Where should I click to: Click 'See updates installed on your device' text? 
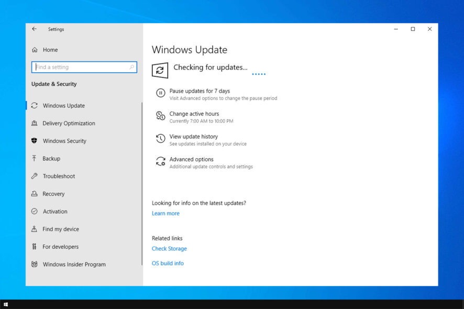[x=208, y=144]
